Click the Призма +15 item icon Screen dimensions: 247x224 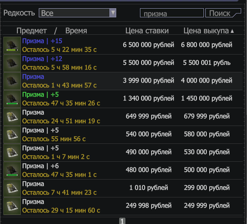12,45
